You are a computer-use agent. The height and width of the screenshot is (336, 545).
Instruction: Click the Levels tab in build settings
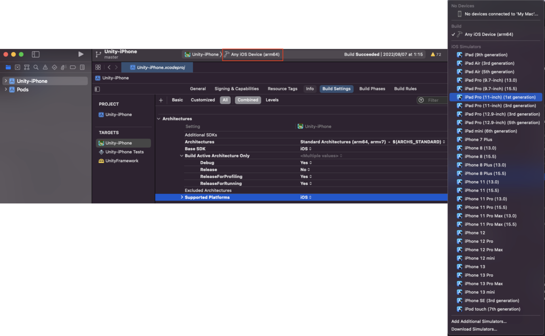click(272, 100)
